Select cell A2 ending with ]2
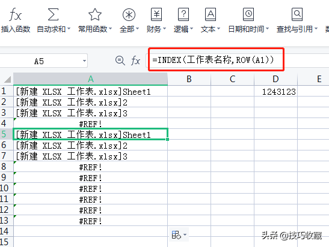 point(90,102)
